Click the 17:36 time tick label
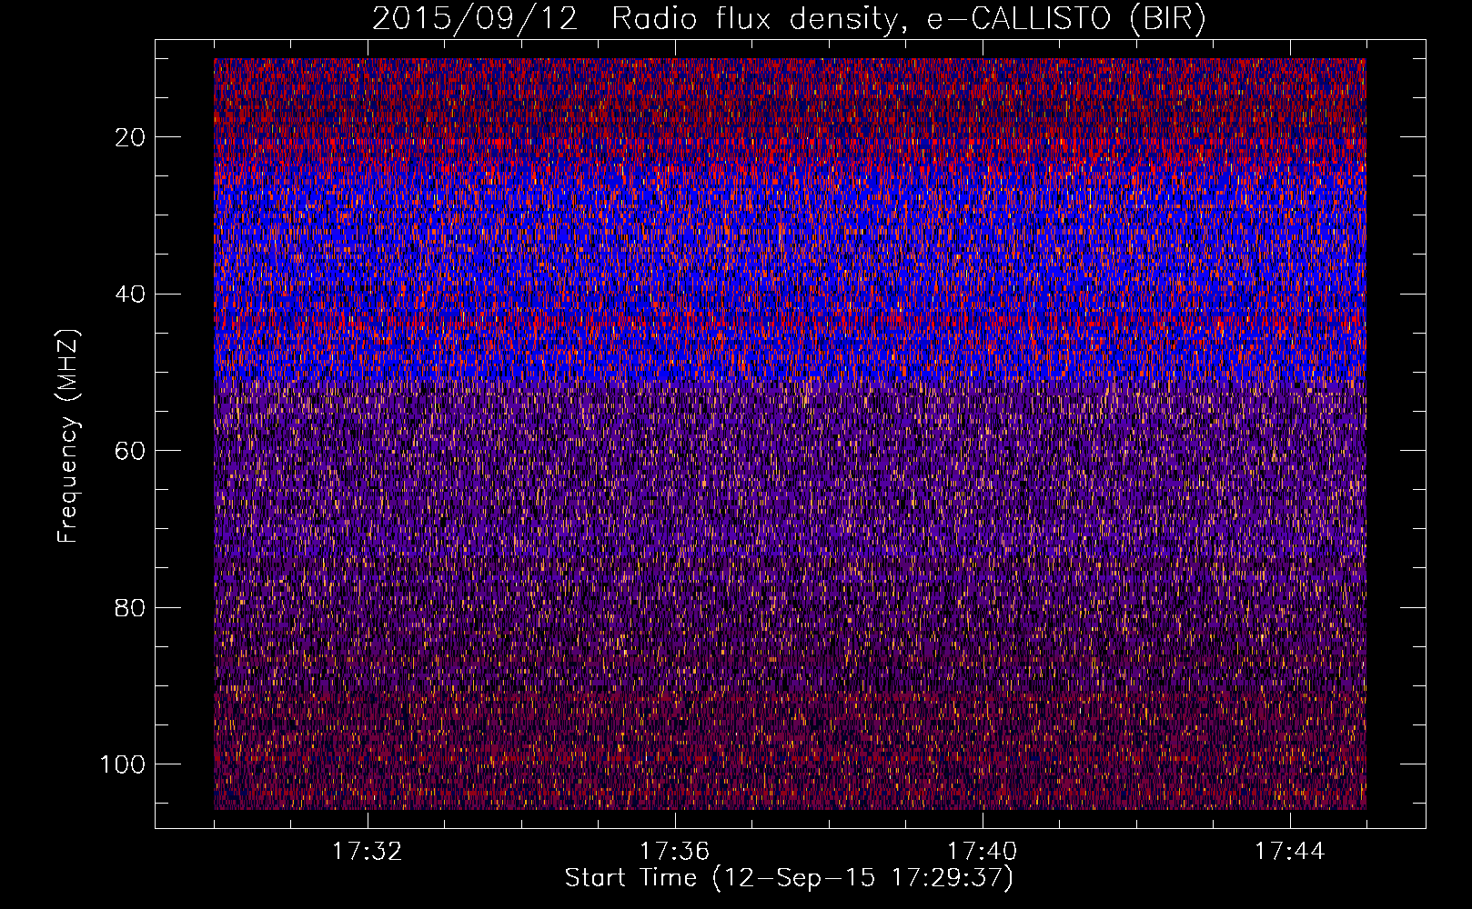This screenshot has height=909, width=1472. pyautogui.click(x=675, y=852)
